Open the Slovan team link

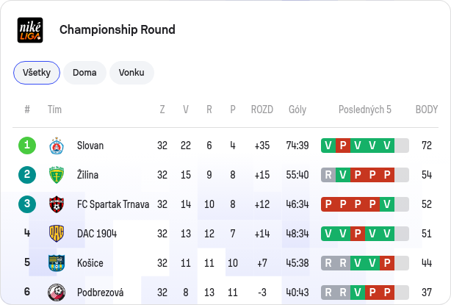90,146
